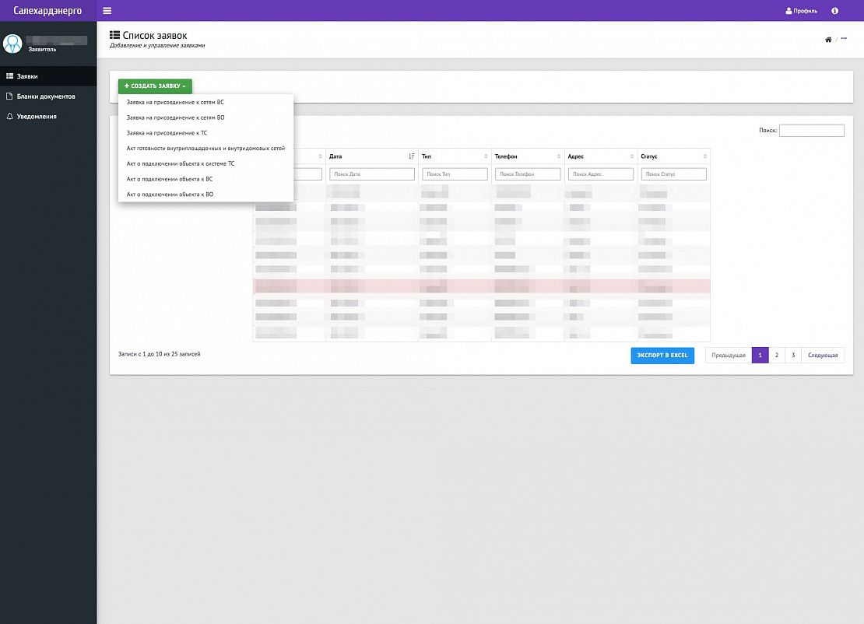Click the Поиск Адрес filter field
The width and height of the screenshot is (864, 624).
tap(600, 174)
